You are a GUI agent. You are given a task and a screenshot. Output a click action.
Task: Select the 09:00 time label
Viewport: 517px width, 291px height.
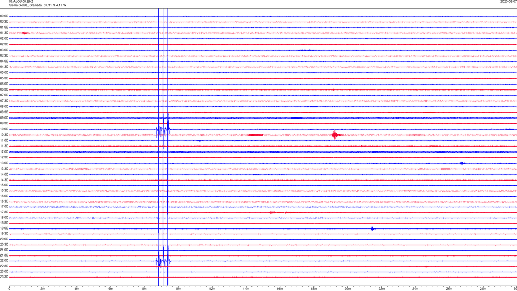(x=4, y=118)
